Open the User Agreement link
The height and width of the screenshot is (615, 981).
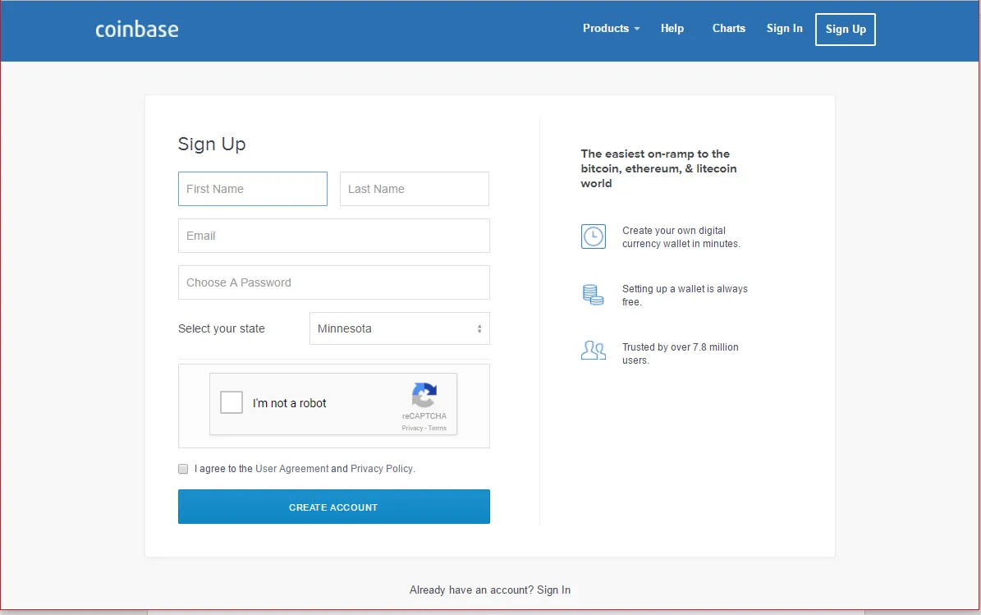(291, 469)
